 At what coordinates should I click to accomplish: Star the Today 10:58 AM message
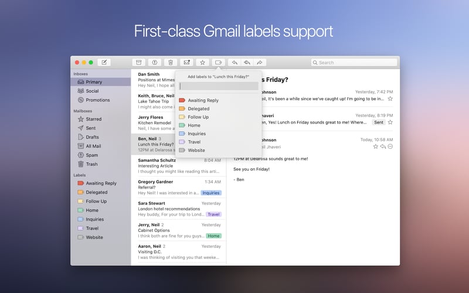click(x=375, y=146)
